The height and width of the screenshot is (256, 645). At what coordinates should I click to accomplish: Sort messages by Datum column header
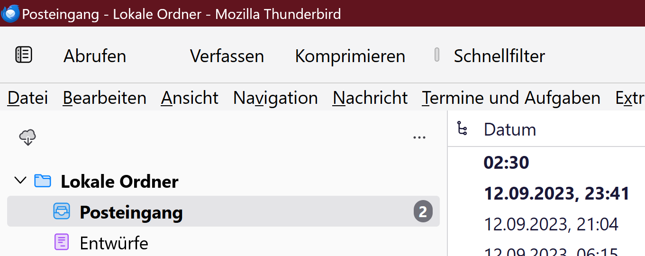(x=510, y=129)
